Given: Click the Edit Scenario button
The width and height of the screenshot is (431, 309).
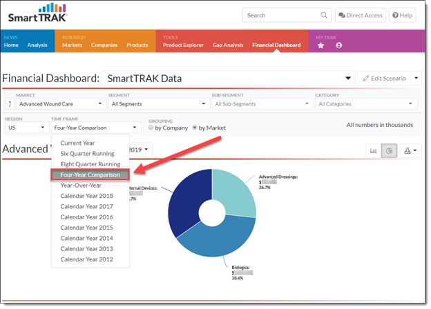Looking at the screenshot, I should point(384,79).
